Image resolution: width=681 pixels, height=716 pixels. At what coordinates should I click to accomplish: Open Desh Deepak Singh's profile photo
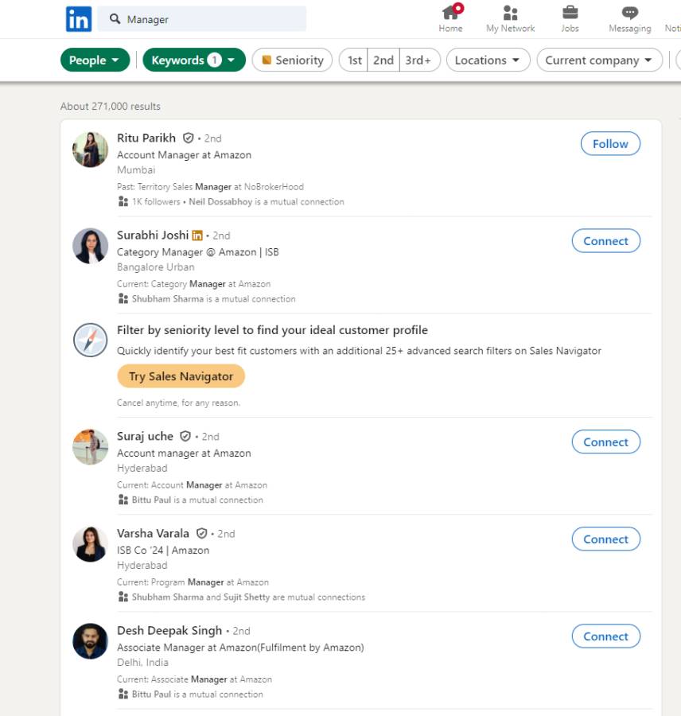point(91,641)
